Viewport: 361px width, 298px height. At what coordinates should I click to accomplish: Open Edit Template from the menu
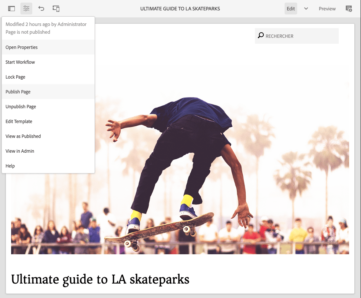click(x=19, y=121)
